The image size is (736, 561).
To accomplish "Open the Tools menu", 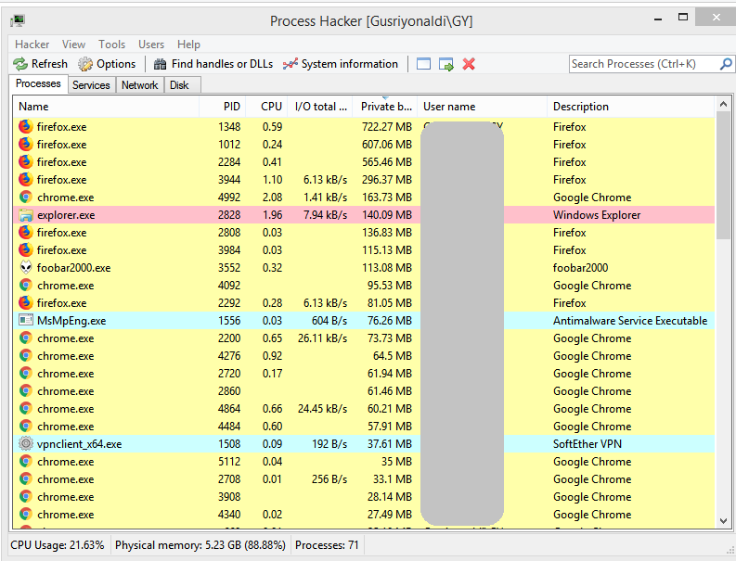I will coord(111,45).
